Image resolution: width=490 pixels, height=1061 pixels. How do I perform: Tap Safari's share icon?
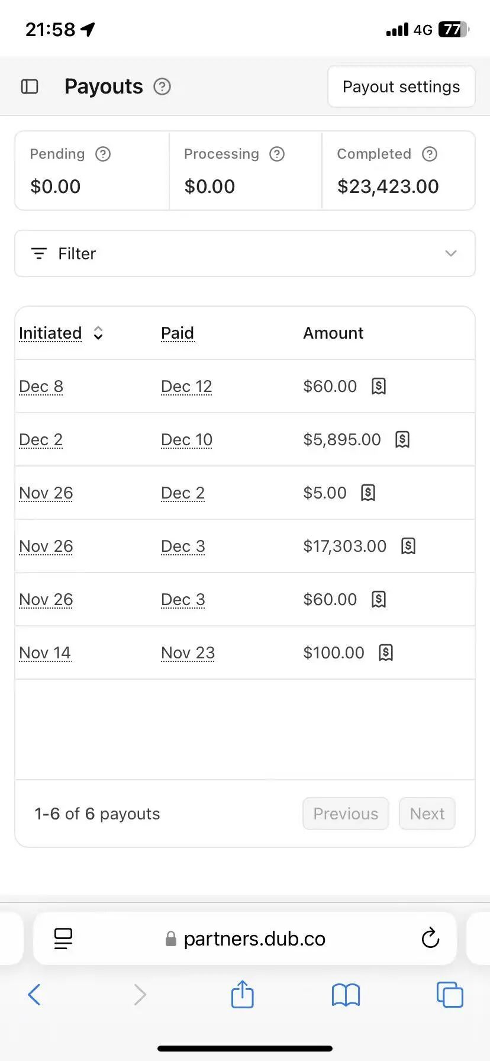(242, 995)
